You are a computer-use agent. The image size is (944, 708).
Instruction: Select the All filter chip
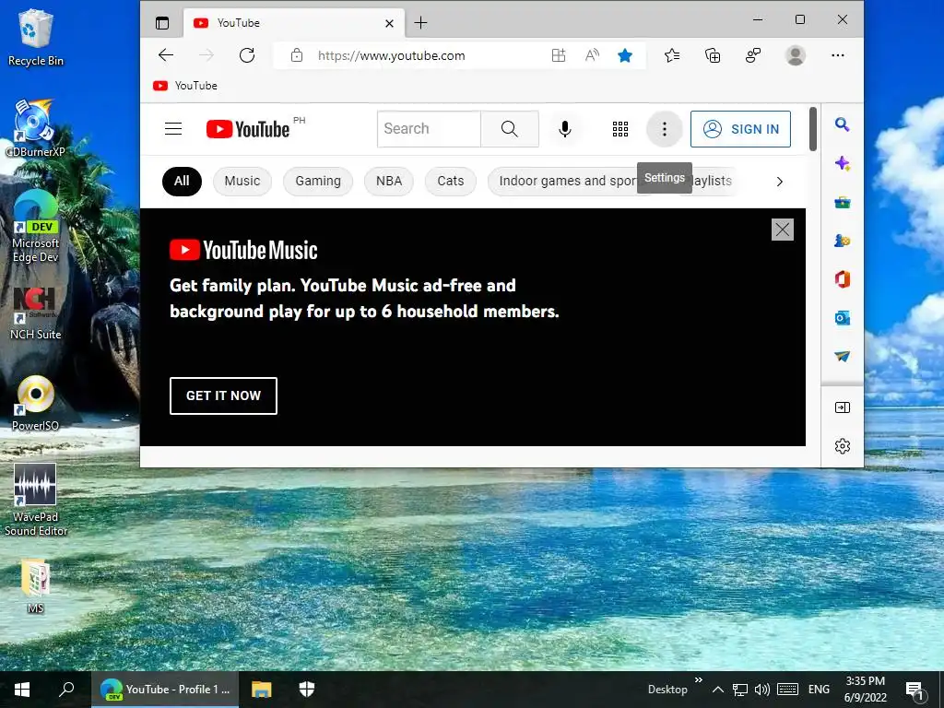[x=182, y=182]
